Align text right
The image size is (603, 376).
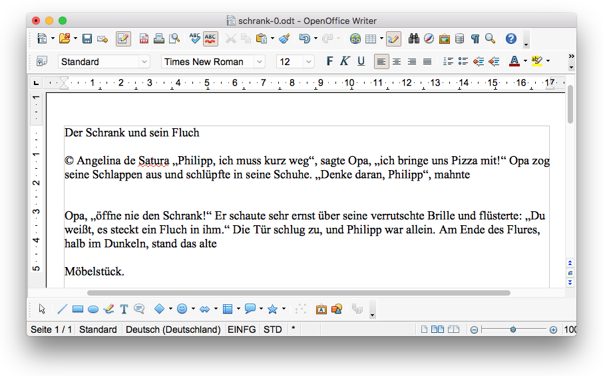tap(412, 61)
